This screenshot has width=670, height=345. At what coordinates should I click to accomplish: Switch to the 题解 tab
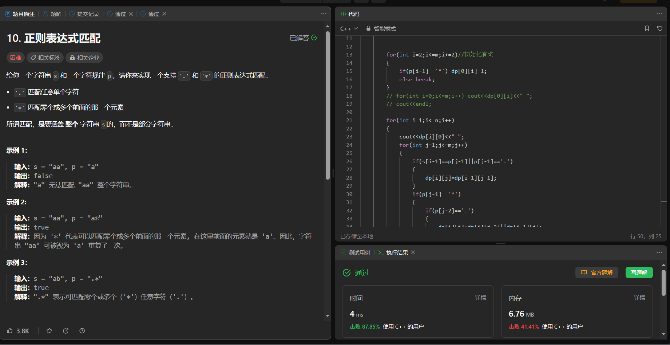pos(52,14)
